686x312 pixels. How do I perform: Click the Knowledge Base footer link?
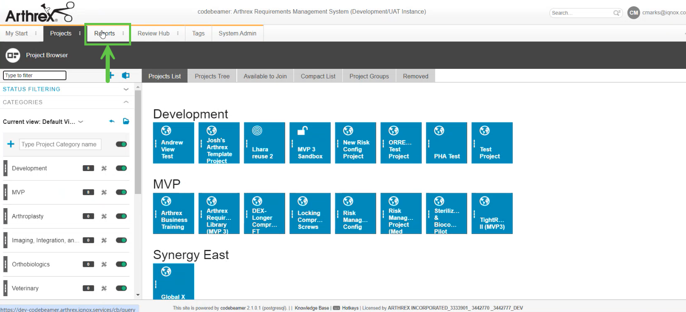pos(311,308)
